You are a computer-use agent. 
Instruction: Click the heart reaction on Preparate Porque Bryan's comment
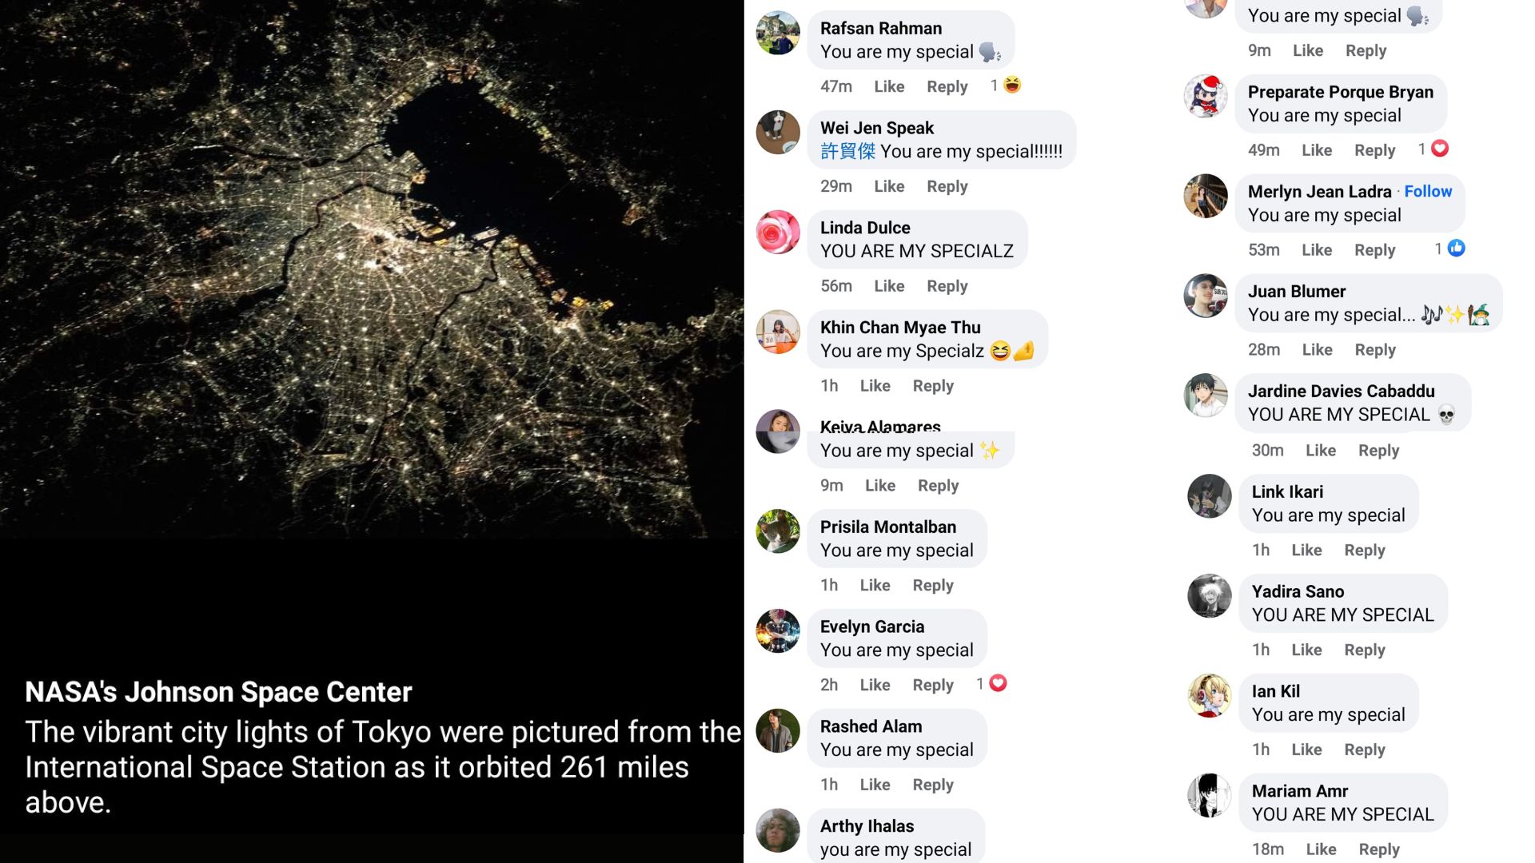click(1440, 149)
